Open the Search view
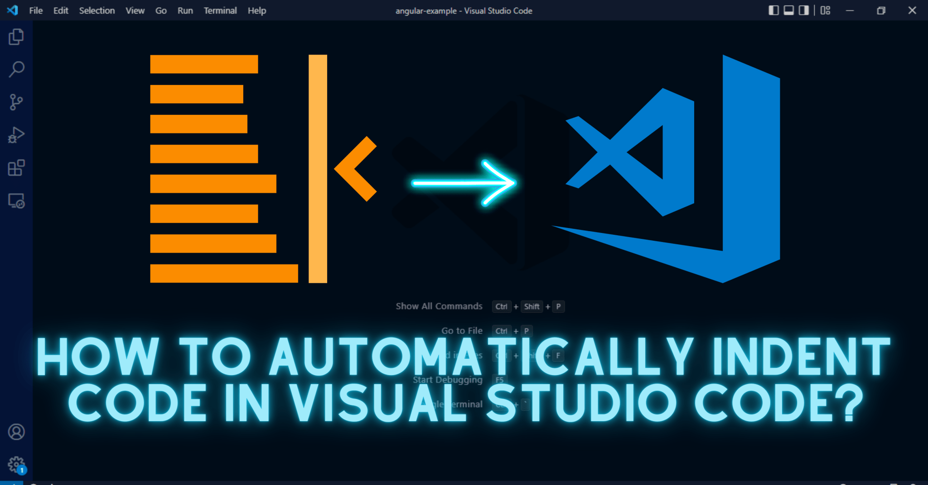 pyautogui.click(x=17, y=69)
